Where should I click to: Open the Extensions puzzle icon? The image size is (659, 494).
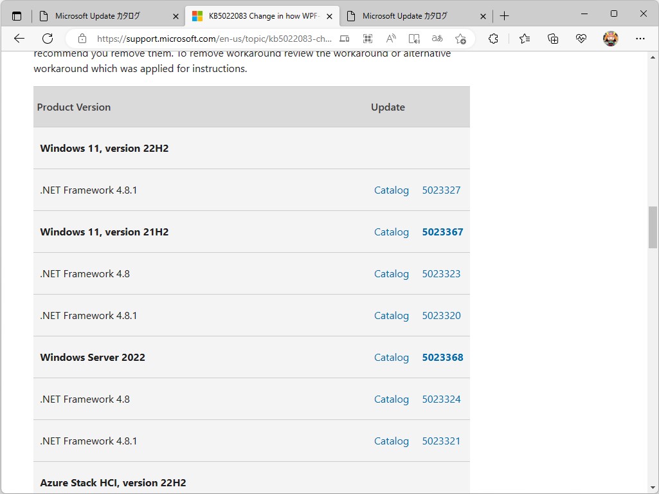[493, 39]
